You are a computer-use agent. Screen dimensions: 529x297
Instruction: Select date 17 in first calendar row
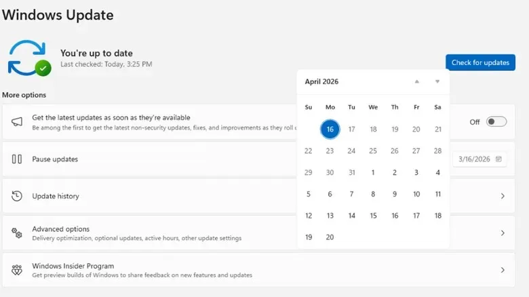point(351,130)
